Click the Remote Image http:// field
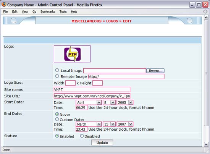This screenshot has height=154, width=210. point(126,76)
